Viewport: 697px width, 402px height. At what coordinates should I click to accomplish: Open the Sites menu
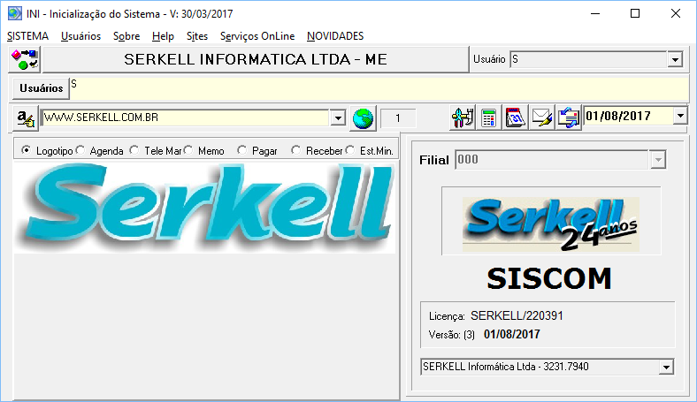click(197, 36)
